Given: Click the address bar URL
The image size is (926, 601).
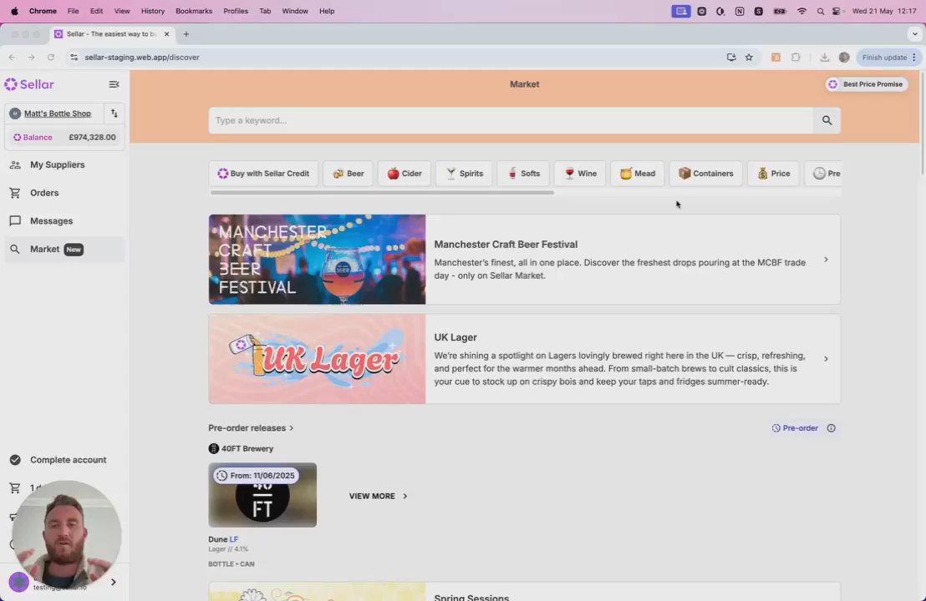Looking at the screenshot, I should pos(142,58).
